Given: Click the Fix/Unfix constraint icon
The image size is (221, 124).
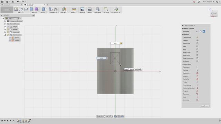Looking at the screenshot, I should (197, 79).
